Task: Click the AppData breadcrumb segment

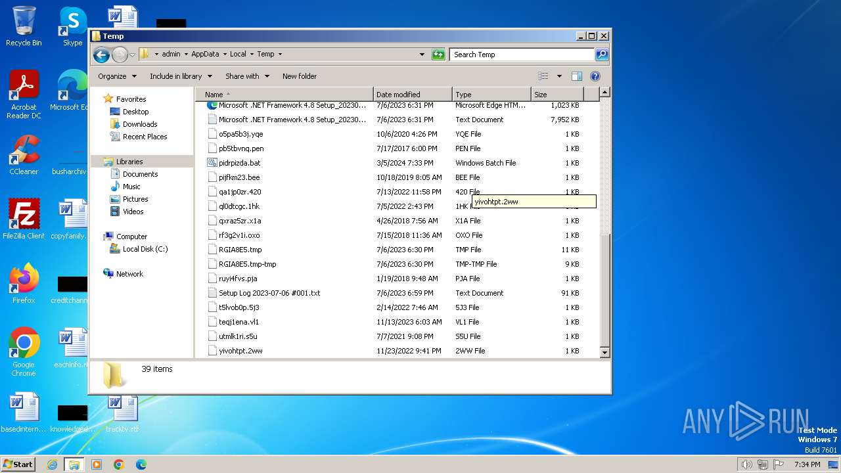Action: click(x=205, y=55)
